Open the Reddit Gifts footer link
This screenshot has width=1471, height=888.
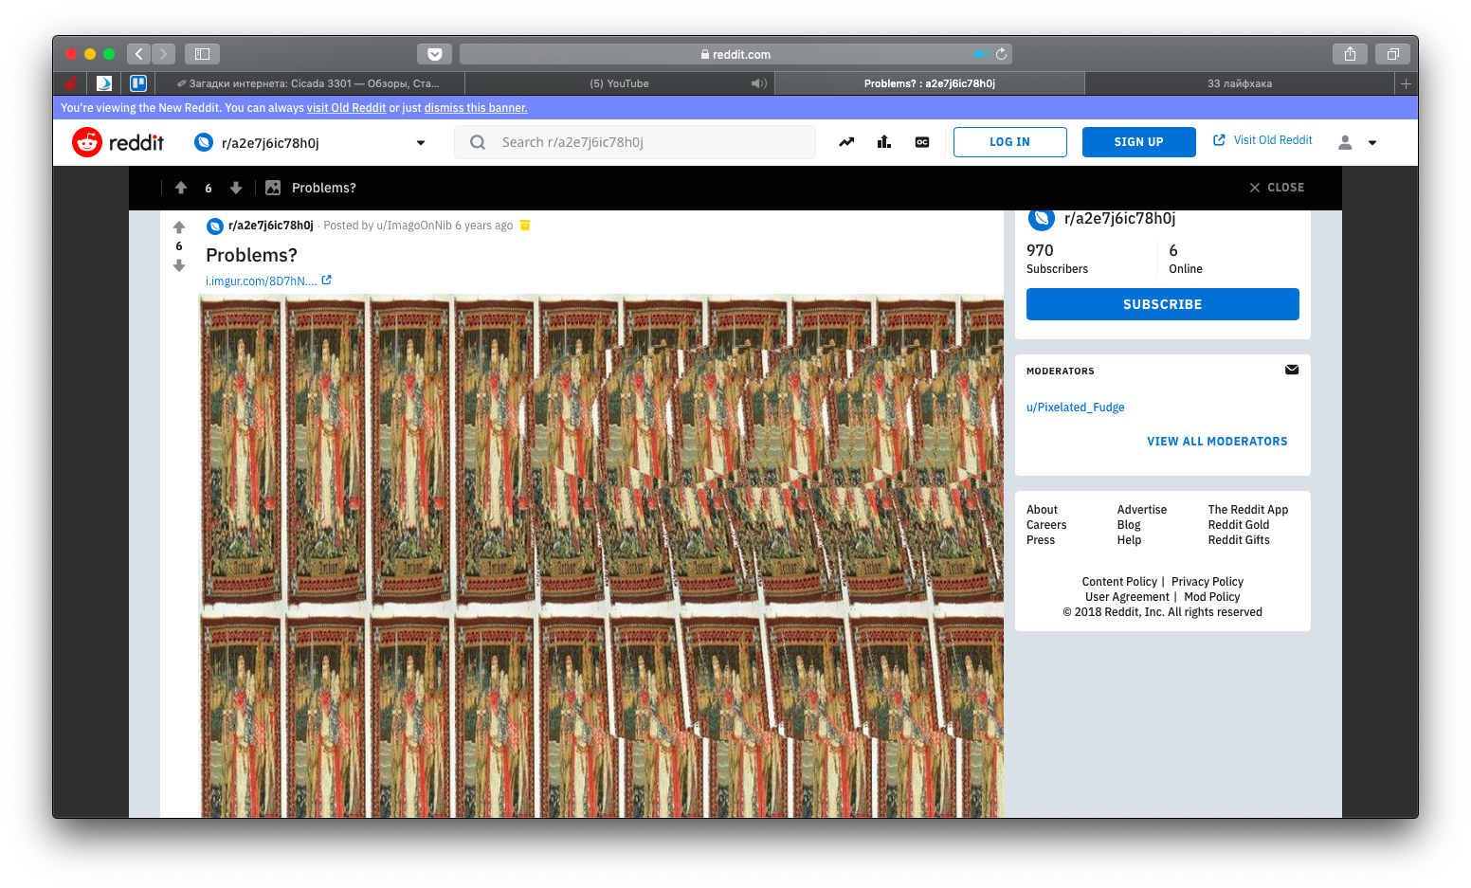click(x=1239, y=540)
